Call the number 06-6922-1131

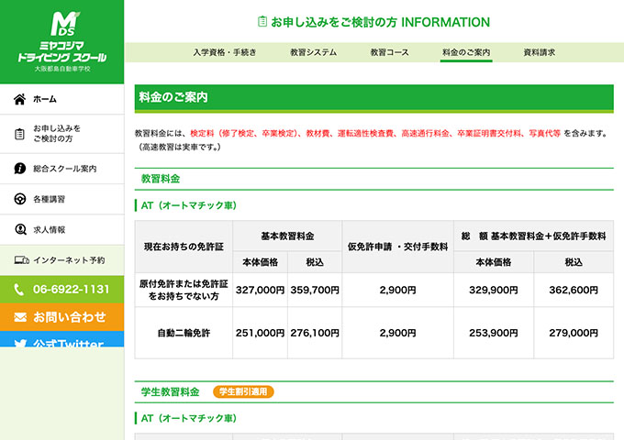coord(62,289)
